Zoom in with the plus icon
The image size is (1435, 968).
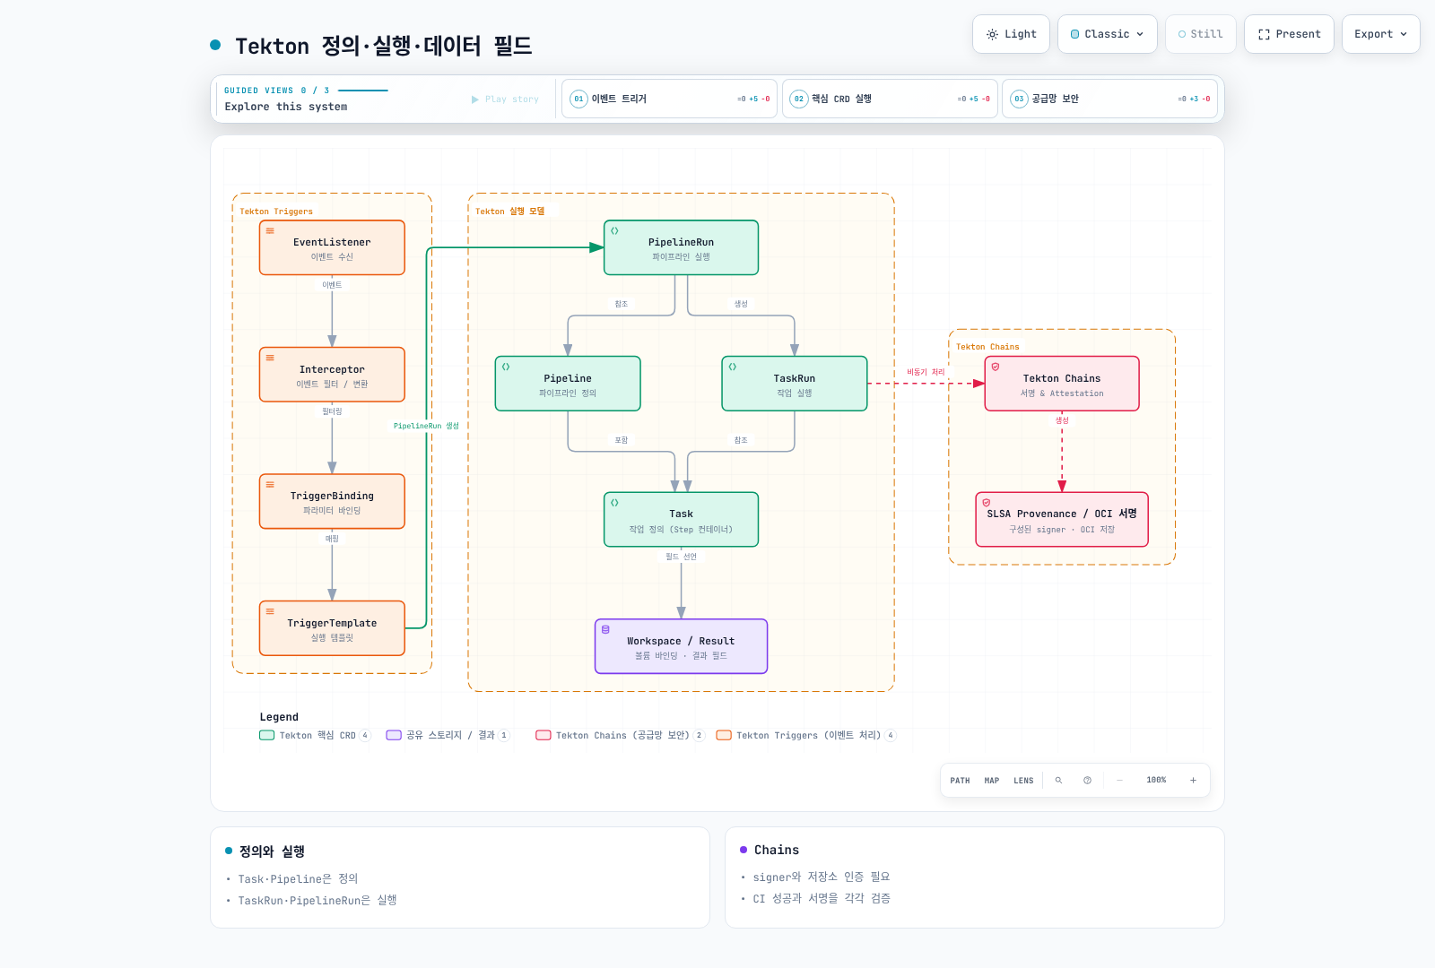point(1193,781)
